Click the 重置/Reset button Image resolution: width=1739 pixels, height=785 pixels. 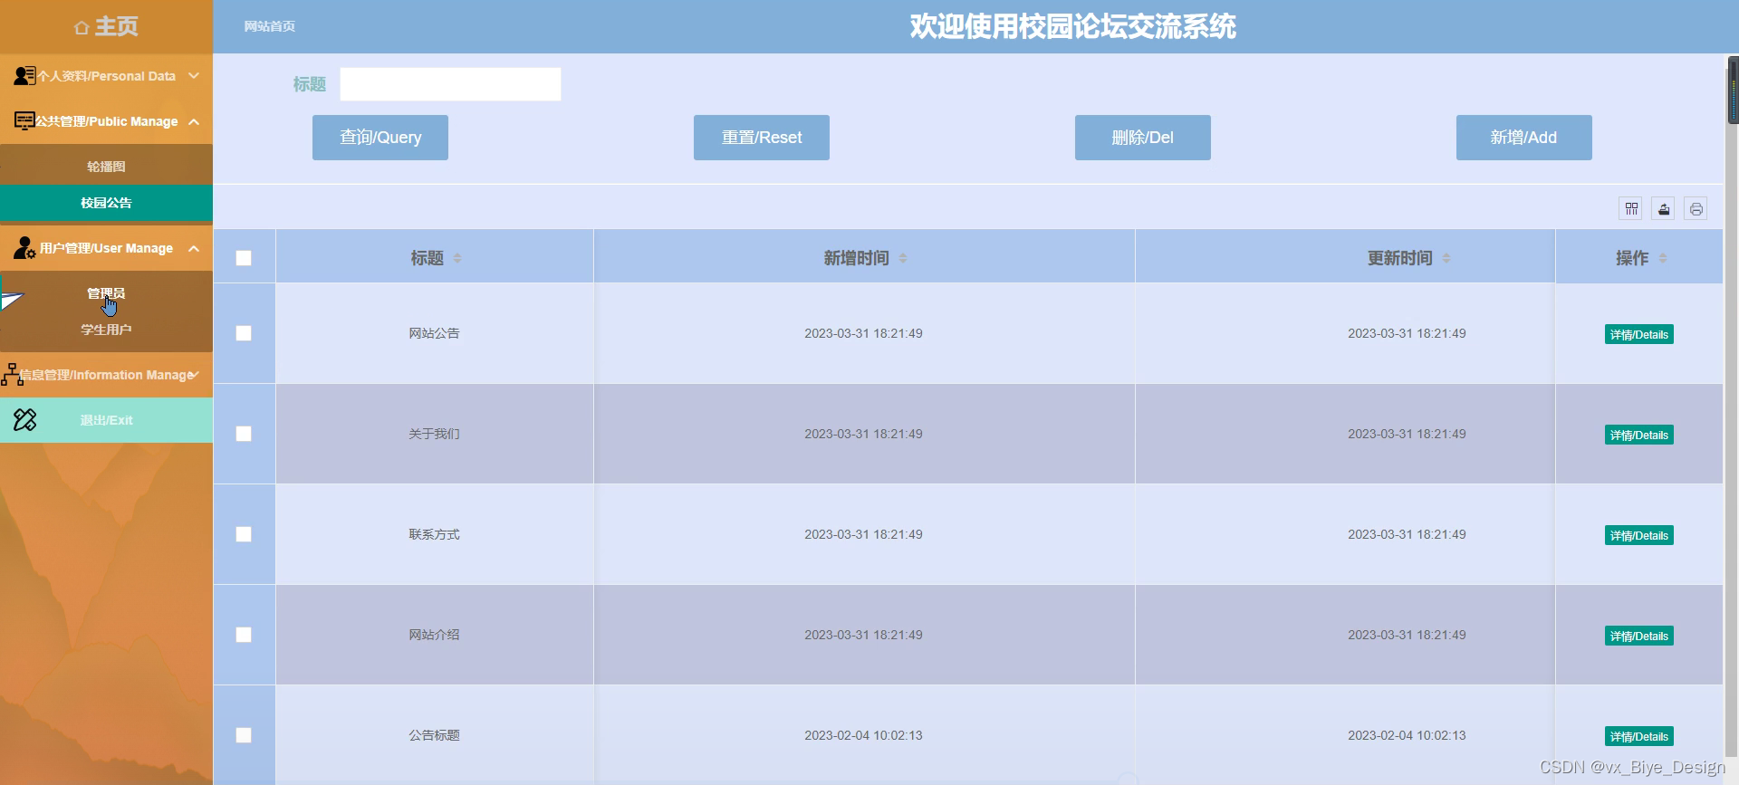click(762, 138)
